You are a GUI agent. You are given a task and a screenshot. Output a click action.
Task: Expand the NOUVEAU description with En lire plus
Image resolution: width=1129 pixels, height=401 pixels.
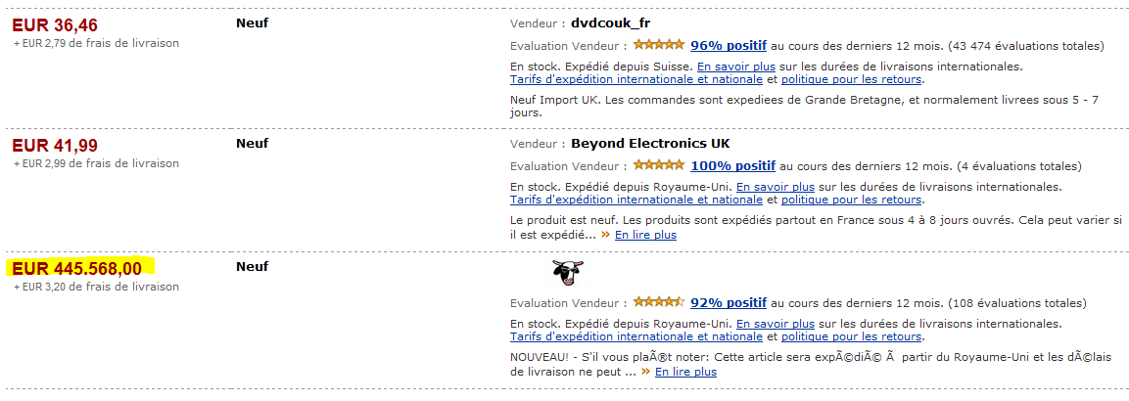point(685,372)
